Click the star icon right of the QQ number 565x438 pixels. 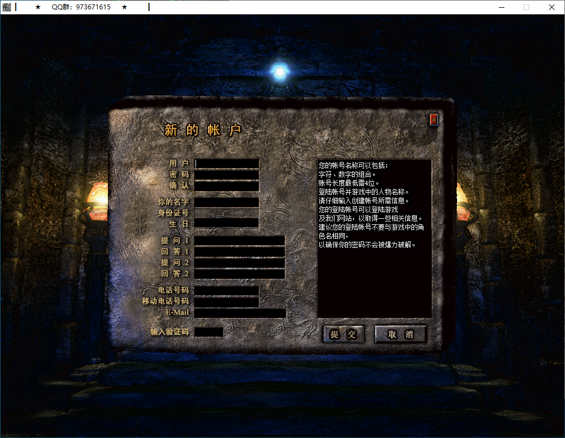point(124,7)
